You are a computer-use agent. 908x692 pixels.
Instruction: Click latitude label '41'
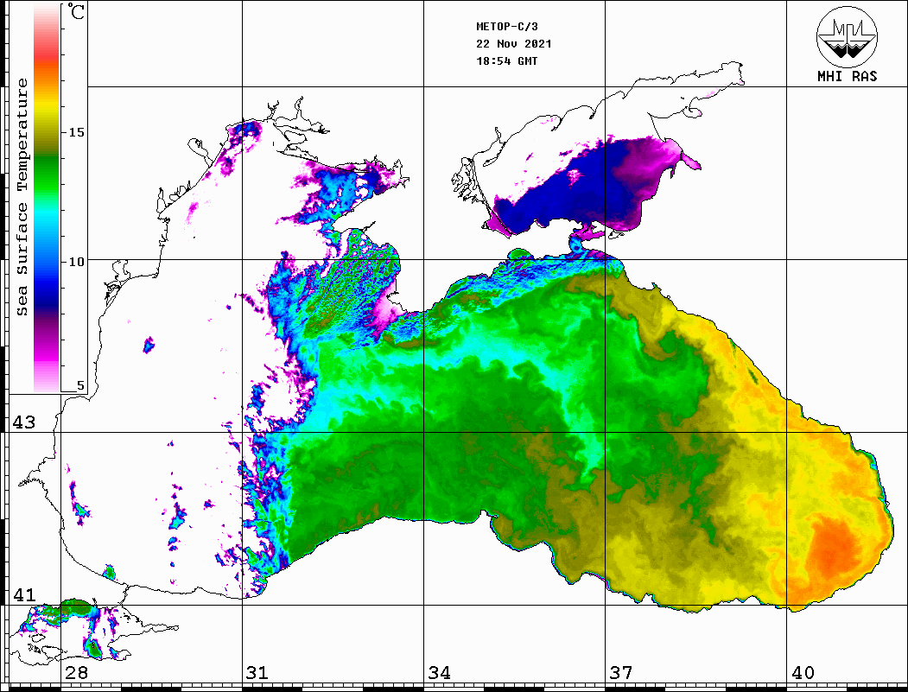tap(24, 594)
